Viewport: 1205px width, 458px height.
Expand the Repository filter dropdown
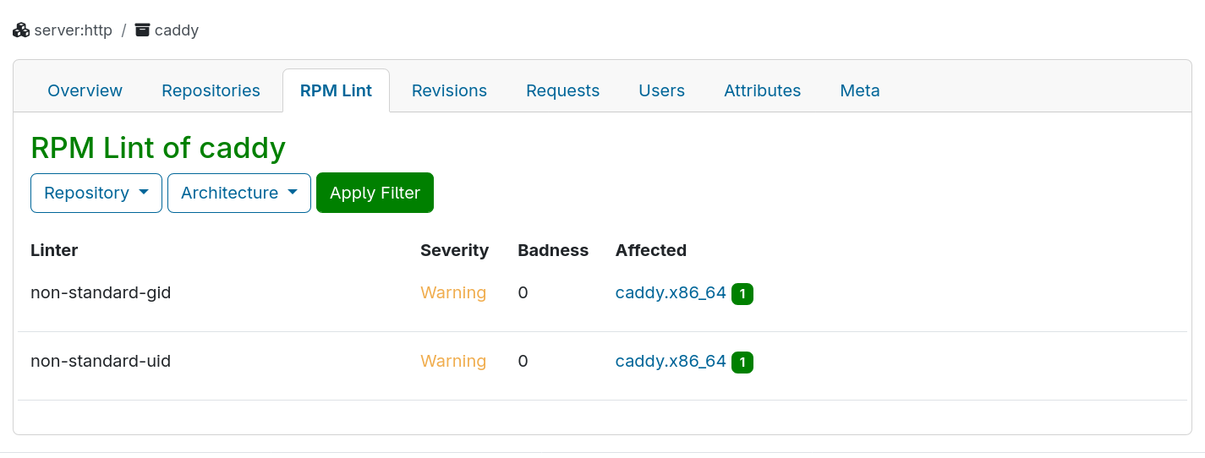coord(96,193)
